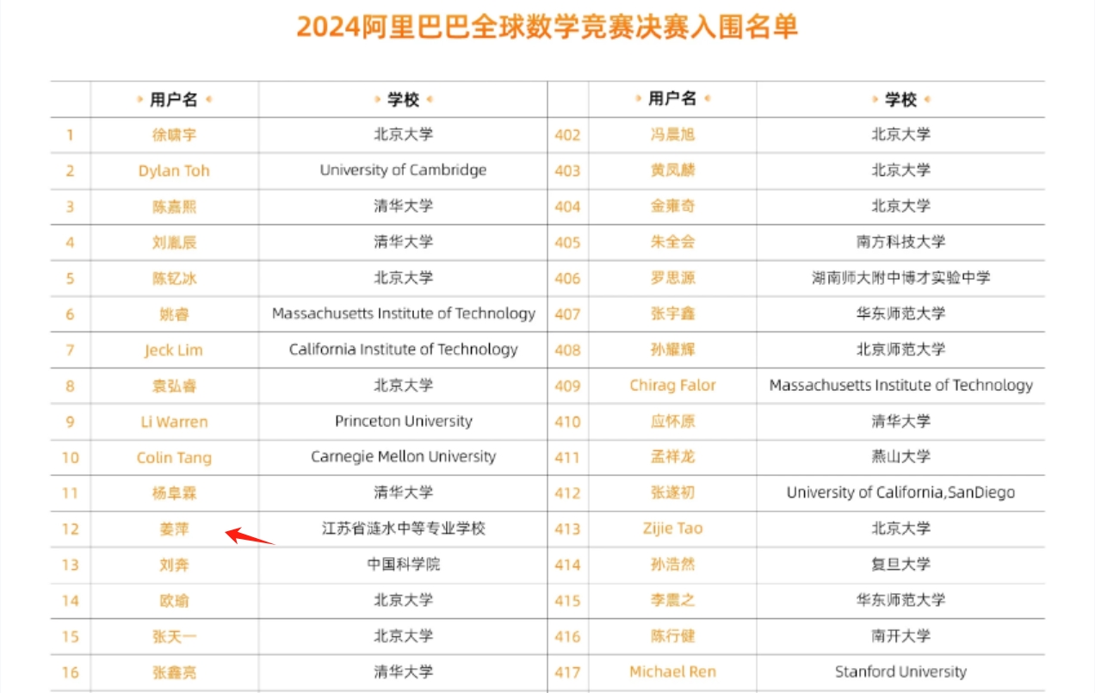Click the name 杨阜霖 in row 11
The height and width of the screenshot is (693, 1095).
click(x=174, y=493)
